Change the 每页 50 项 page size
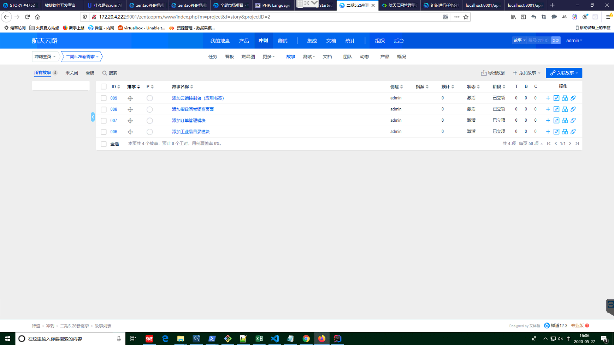Screen dimensions: 614x345 [x=531, y=144]
